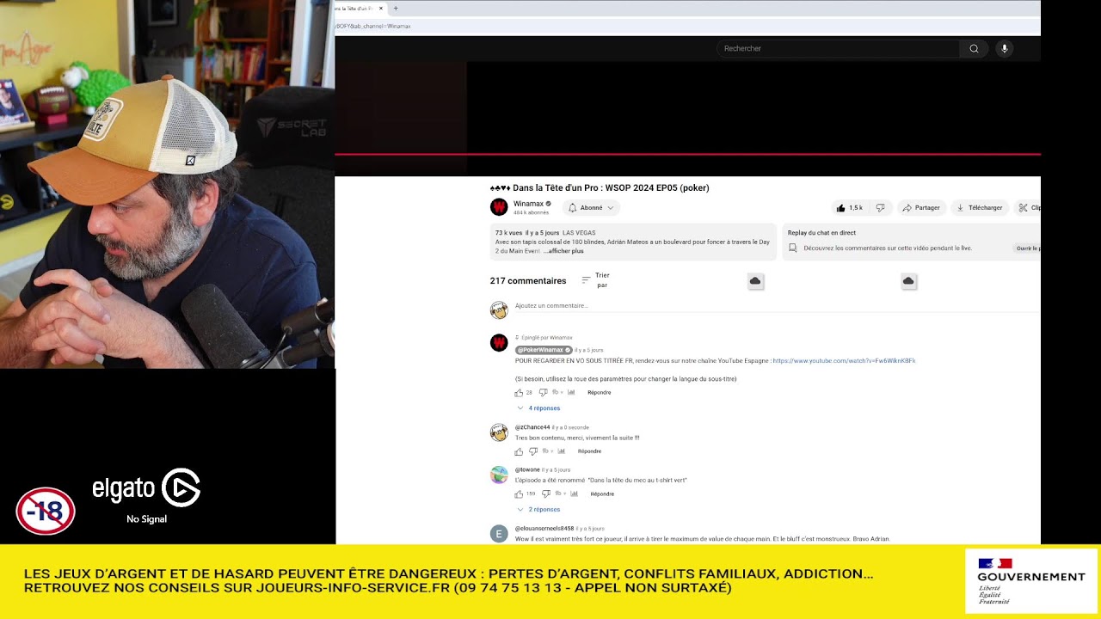
Task: Click the Clip scissors button
Action: click(x=1027, y=208)
